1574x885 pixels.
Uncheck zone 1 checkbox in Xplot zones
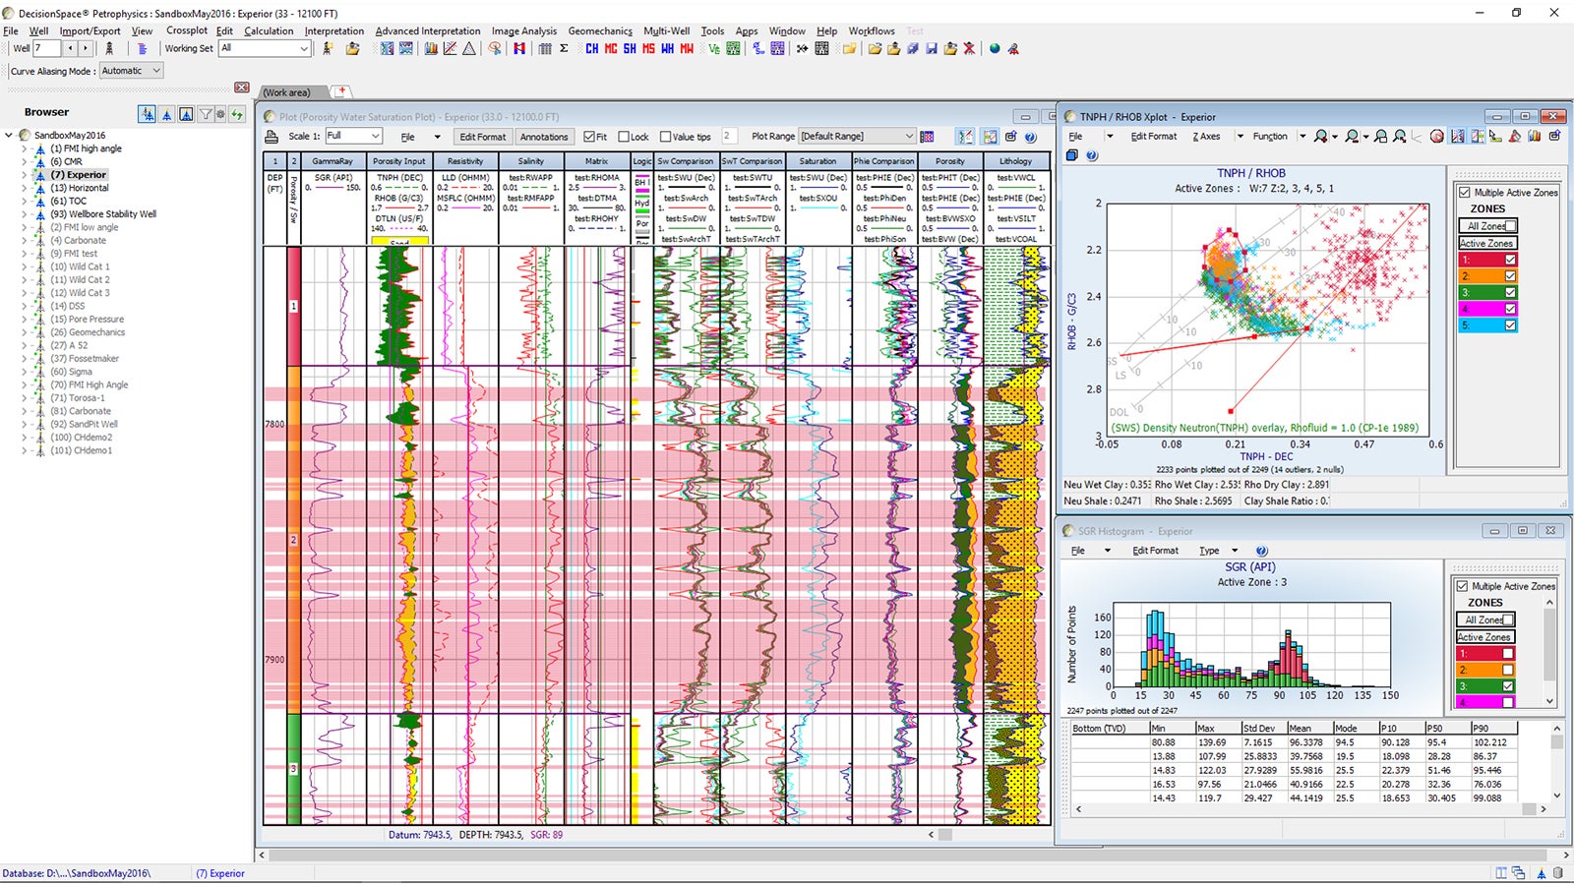coord(1510,260)
